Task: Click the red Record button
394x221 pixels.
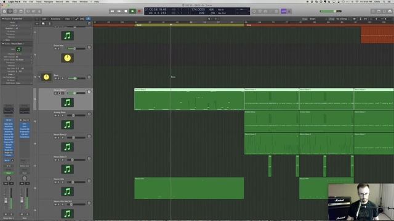Action: pos(139,11)
